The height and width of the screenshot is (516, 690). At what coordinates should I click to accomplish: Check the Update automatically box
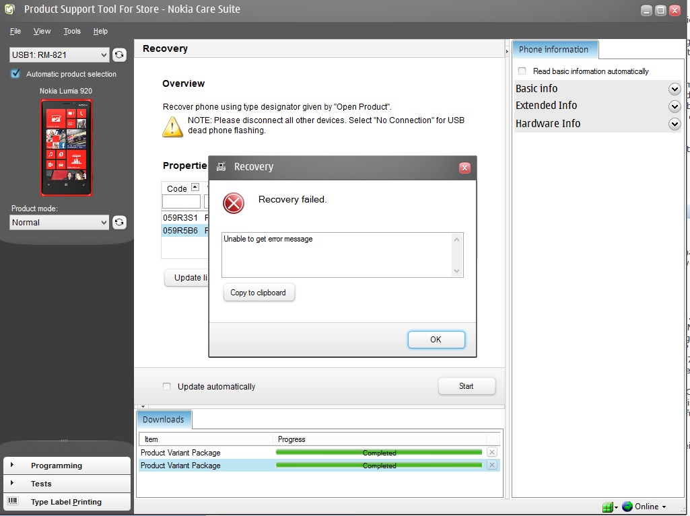(166, 386)
